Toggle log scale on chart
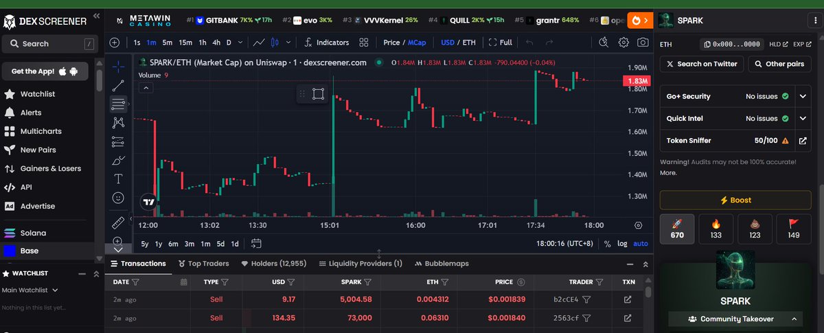Image resolution: width=824 pixels, height=333 pixels. click(x=622, y=243)
